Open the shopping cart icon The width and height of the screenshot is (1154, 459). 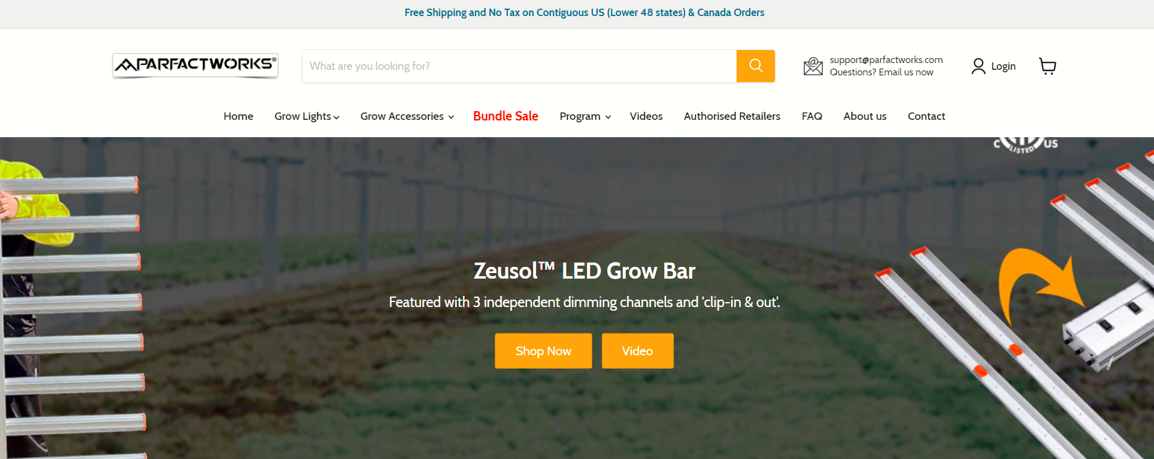pos(1047,66)
